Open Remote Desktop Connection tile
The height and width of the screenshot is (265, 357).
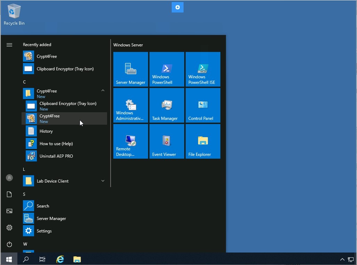(x=131, y=141)
